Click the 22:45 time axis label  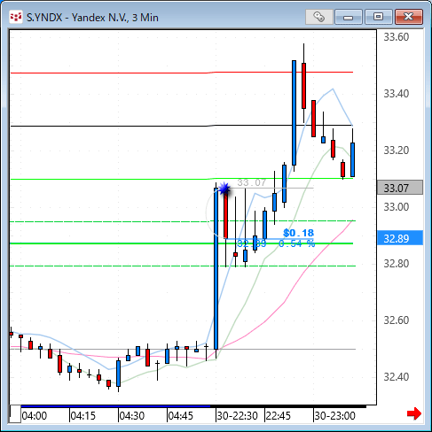[279, 416]
